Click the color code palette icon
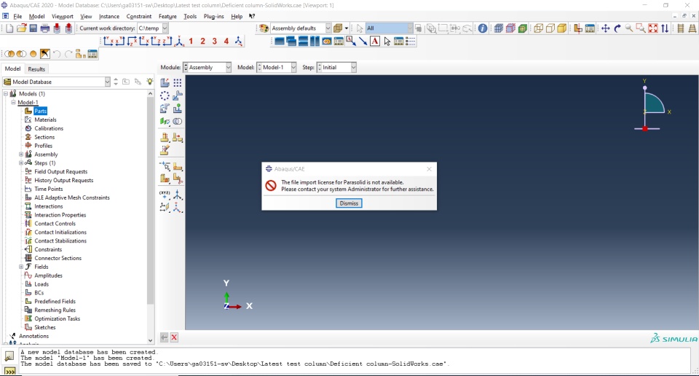Screen dimensions: 699x376 [264, 28]
